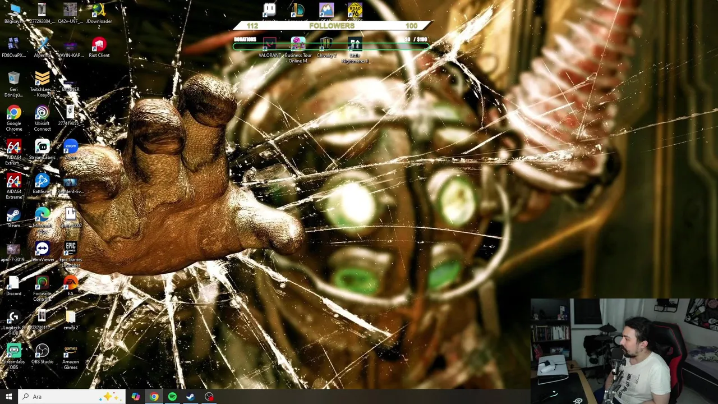718x404 pixels.
Task: Open Focusrite Control shortcut
Action: [x=42, y=289]
